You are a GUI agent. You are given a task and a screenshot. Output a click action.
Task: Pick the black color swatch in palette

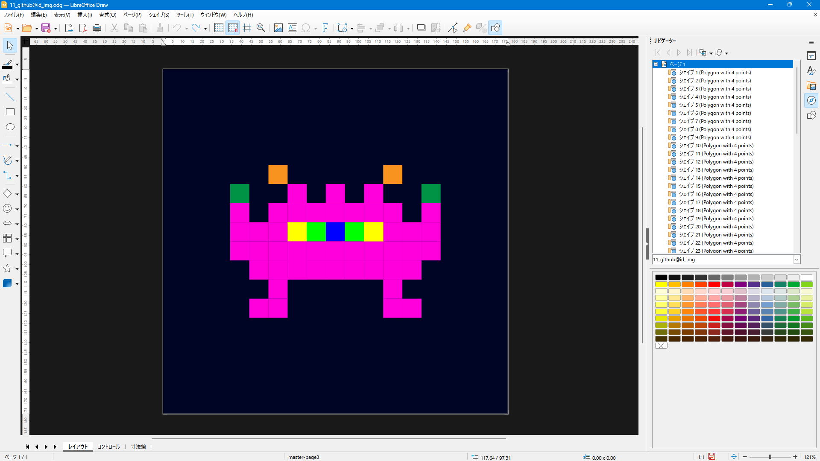(661, 277)
